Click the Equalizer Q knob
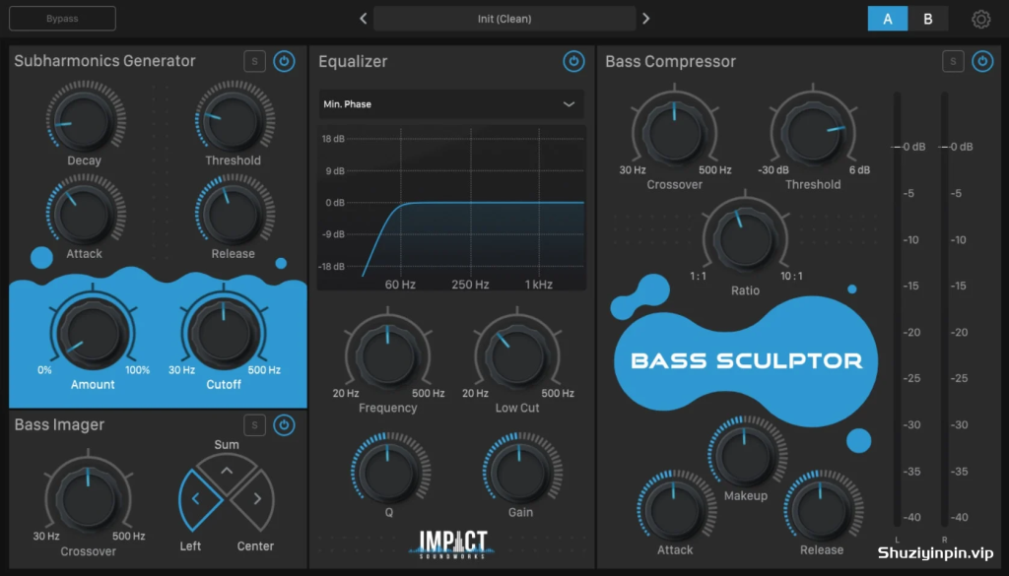 [390, 472]
